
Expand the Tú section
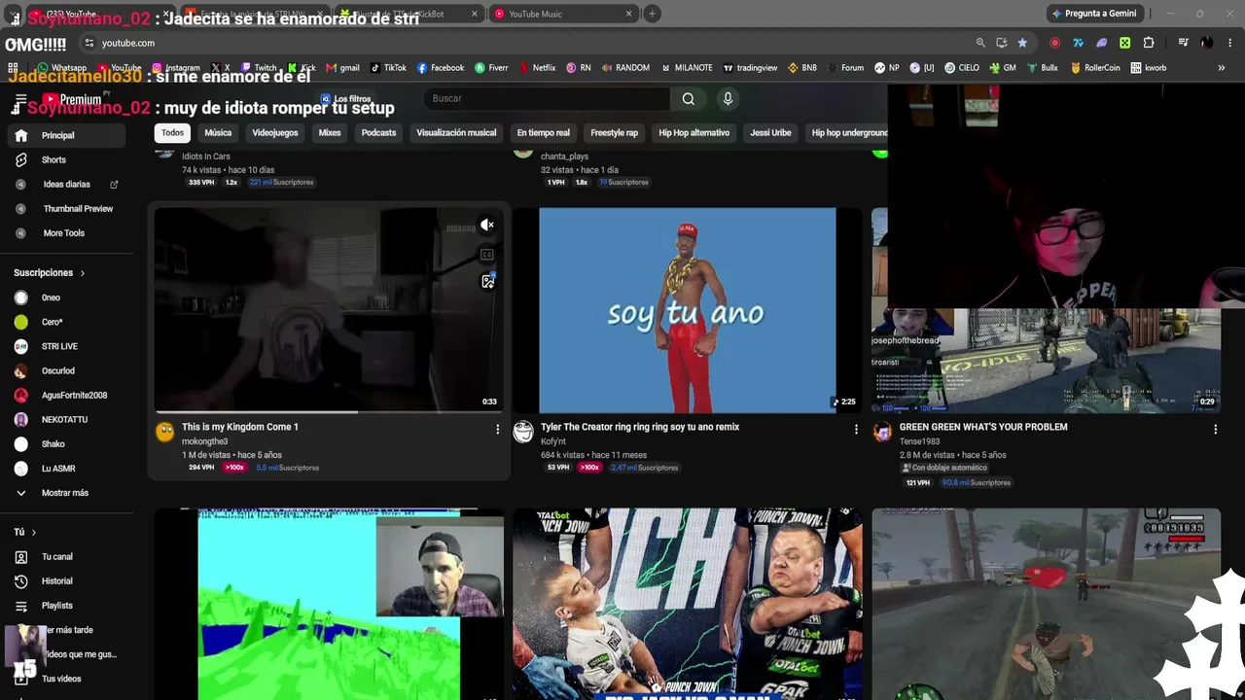(x=25, y=532)
